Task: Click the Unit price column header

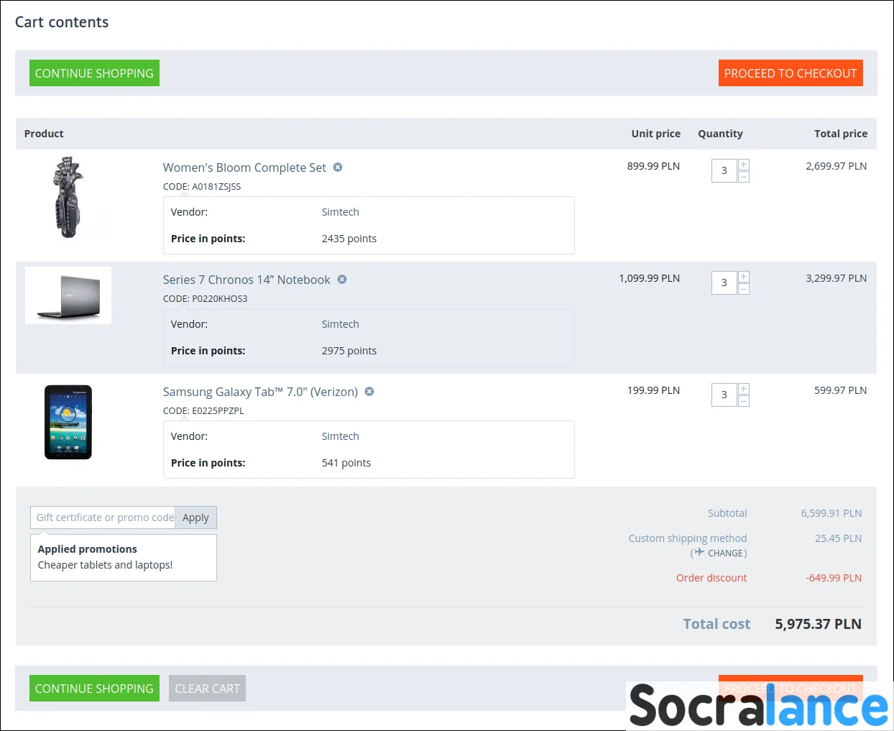Action: (x=656, y=134)
